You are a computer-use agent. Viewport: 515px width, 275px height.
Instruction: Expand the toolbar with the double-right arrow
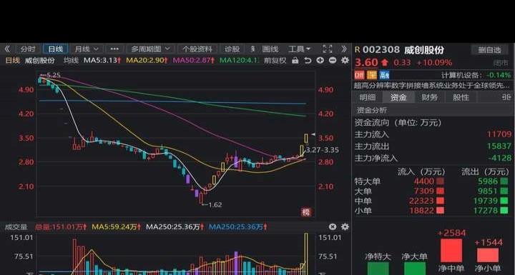pos(343,49)
